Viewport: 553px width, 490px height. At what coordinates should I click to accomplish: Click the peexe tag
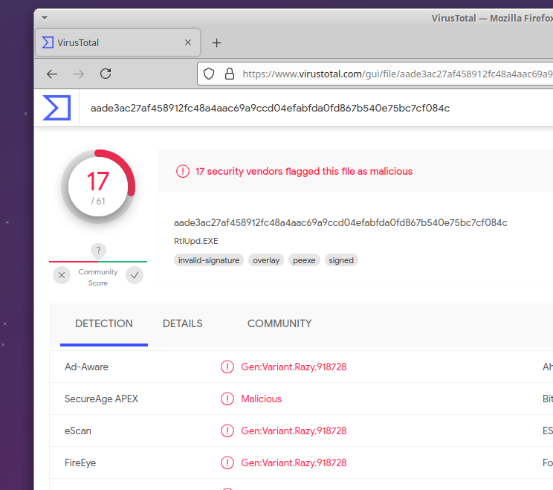(304, 260)
